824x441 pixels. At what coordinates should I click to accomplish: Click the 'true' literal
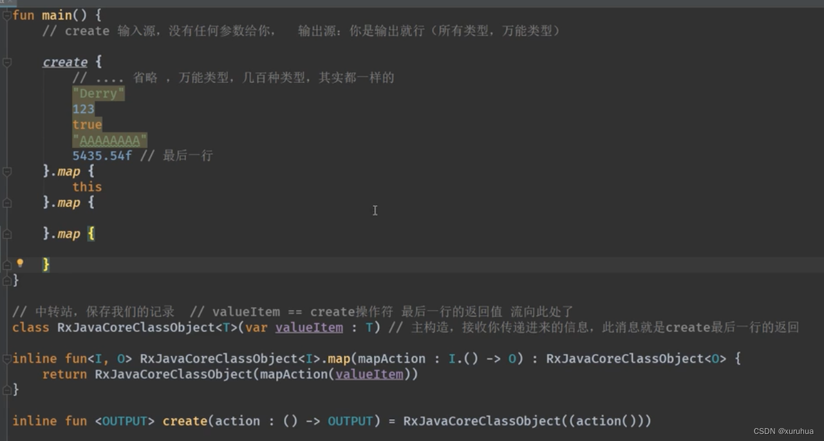88,125
